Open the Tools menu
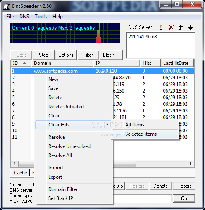 [41, 17]
